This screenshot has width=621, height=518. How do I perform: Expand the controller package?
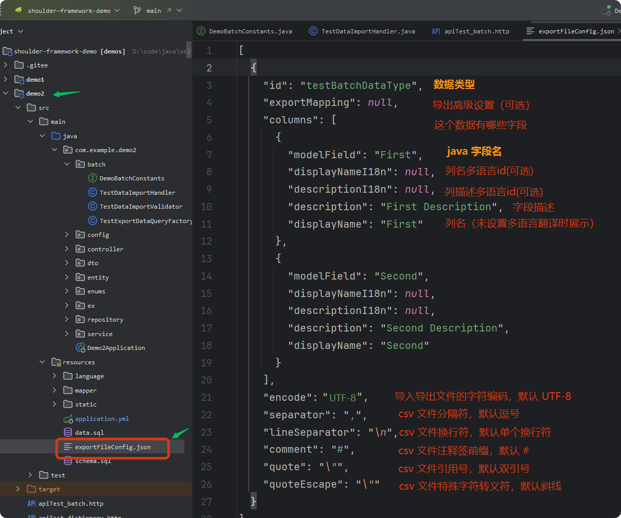(x=67, y=249)
